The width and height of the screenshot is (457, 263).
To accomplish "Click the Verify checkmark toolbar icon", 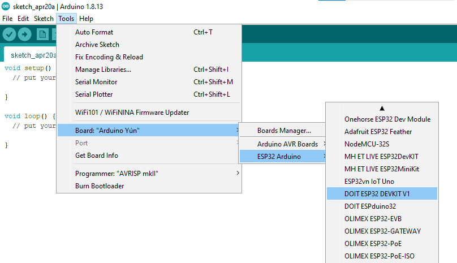I will coord(9,35).
